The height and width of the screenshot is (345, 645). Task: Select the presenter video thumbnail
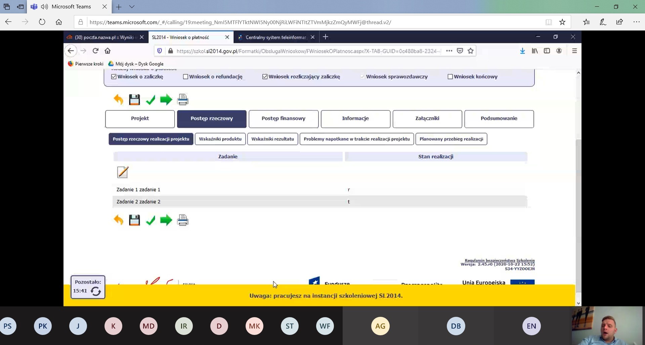pos(607,326)
